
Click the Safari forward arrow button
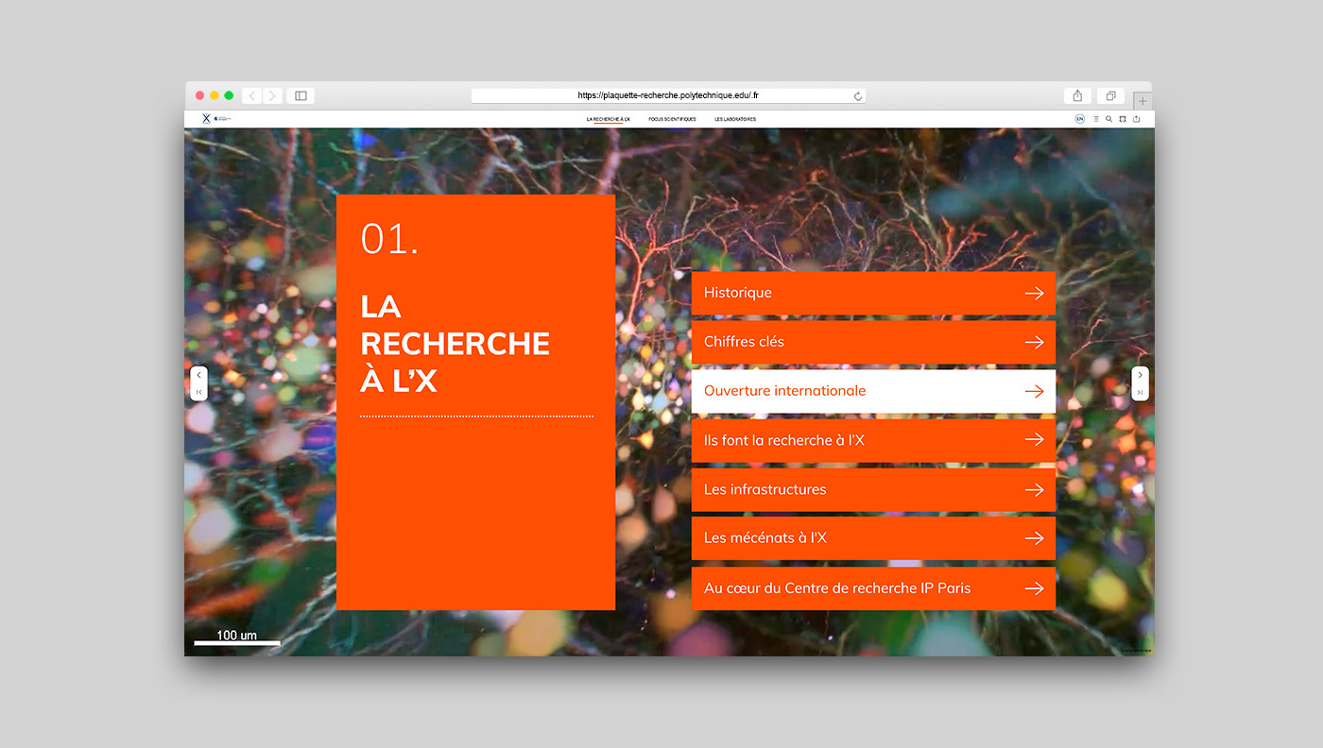272,95
